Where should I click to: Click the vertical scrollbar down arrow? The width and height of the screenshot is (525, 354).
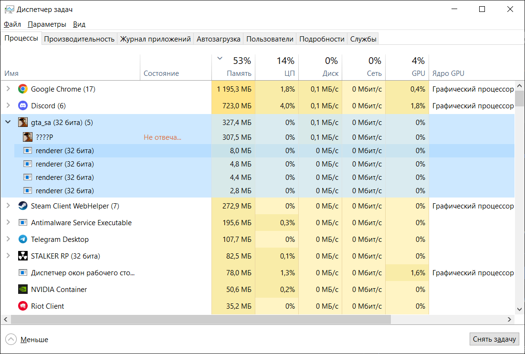pos(520,310)
